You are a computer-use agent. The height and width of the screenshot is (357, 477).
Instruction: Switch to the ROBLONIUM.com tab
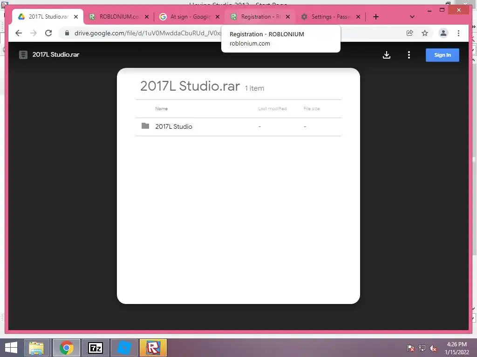point(119,17)
